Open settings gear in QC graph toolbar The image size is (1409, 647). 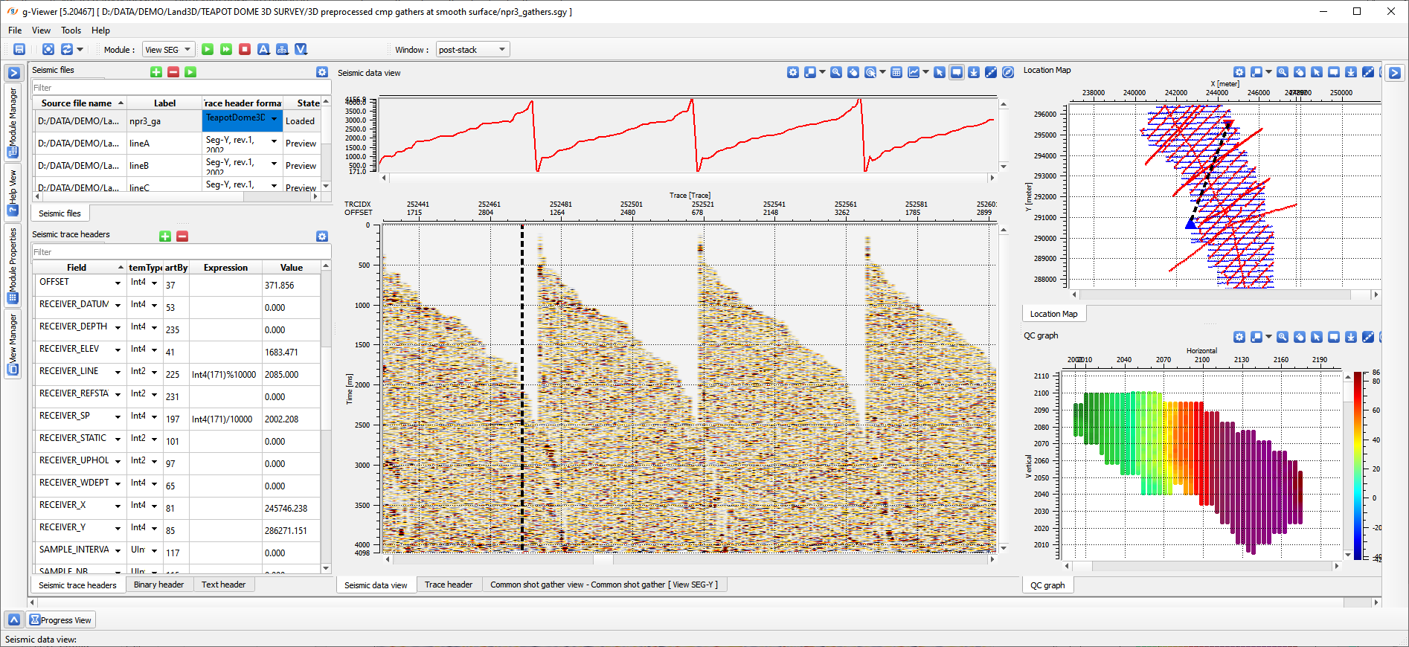[x=1239, y=337]
